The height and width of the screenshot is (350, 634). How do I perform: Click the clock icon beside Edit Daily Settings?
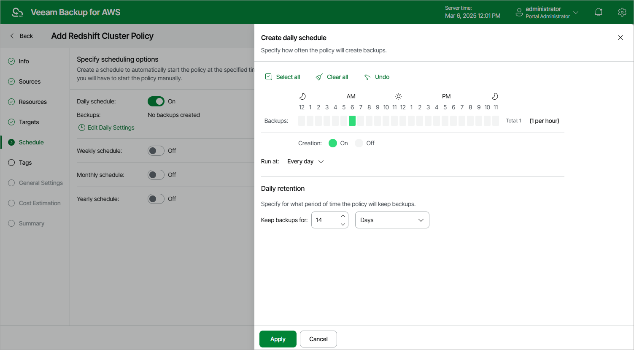[81, 128]
